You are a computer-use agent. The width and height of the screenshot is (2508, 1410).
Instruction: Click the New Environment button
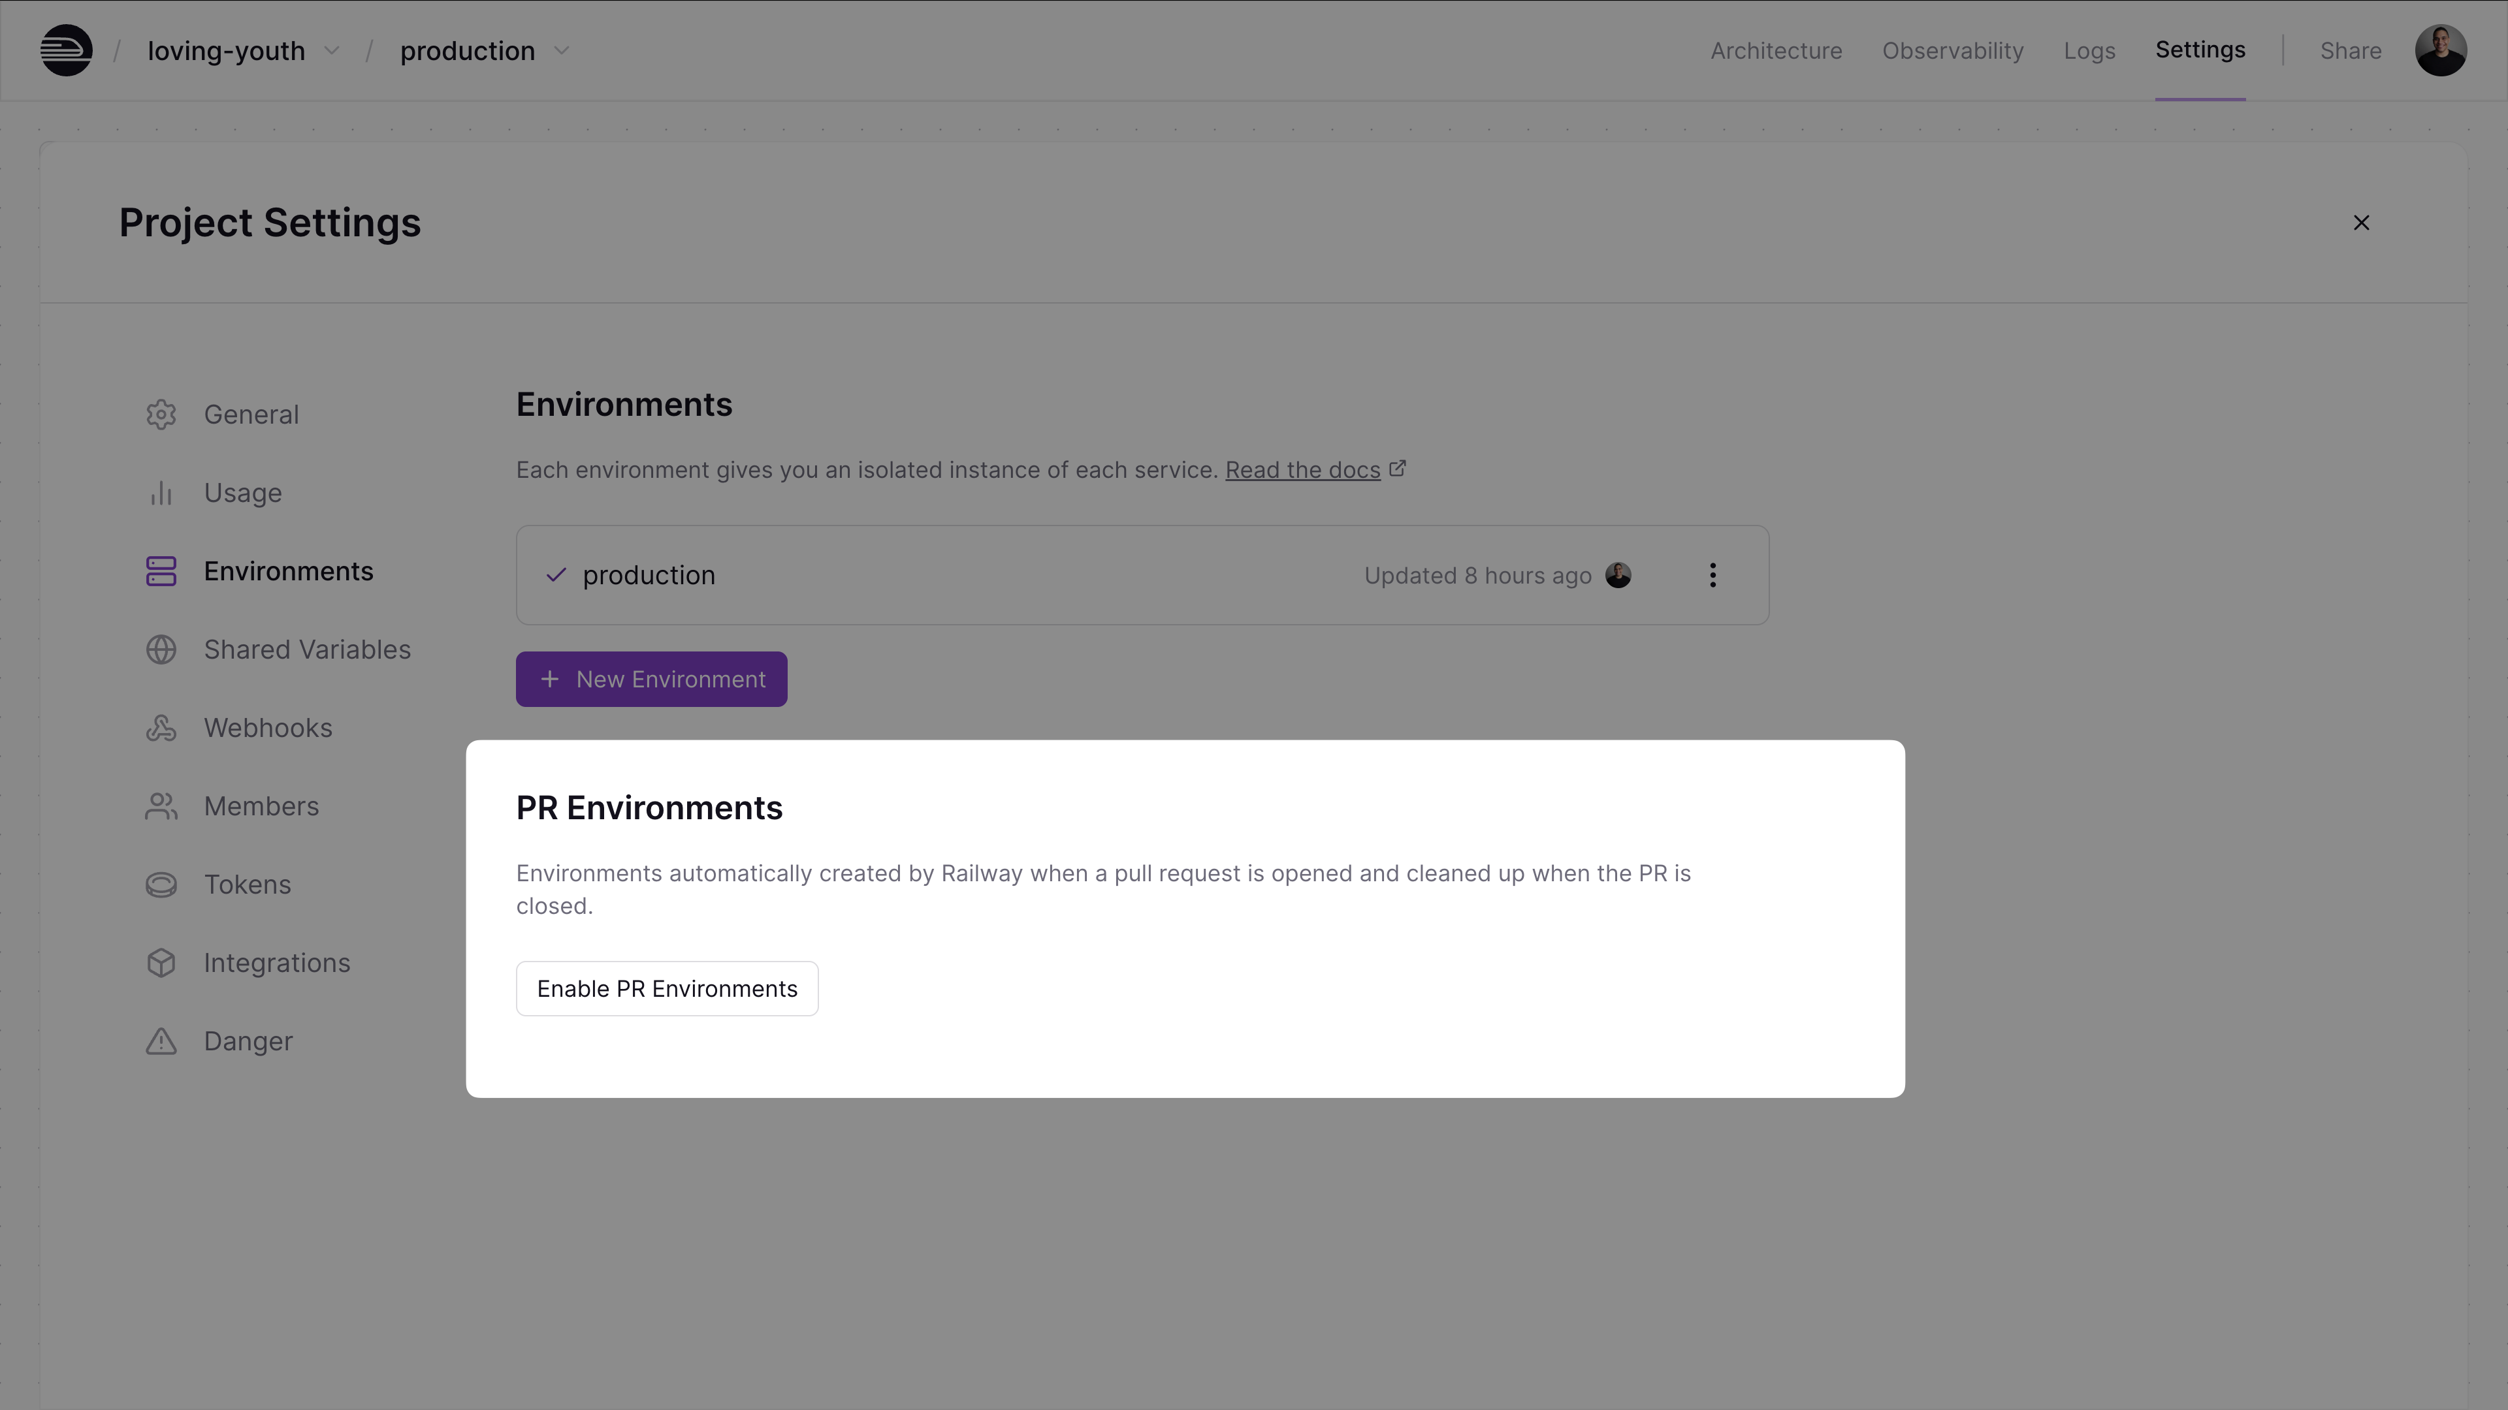click(651, 679)
